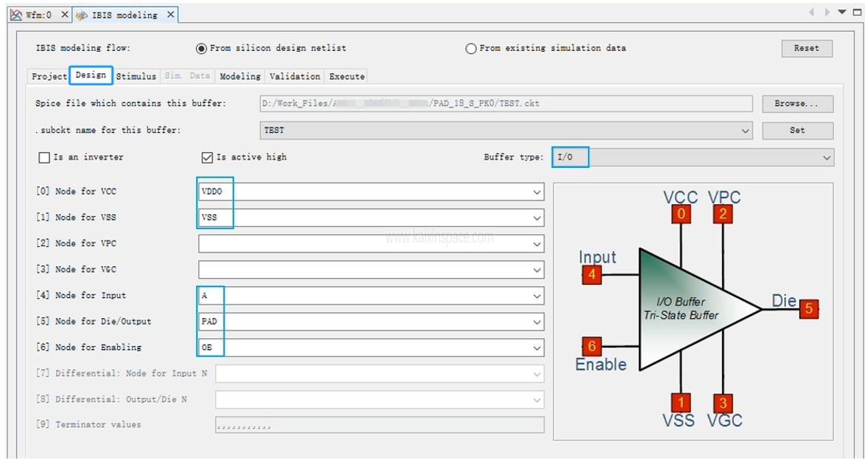Enable the 'Is an inverter' checkbox
Image resolution: width=865 pixels, height=460 pixels.
pos(44,158)
